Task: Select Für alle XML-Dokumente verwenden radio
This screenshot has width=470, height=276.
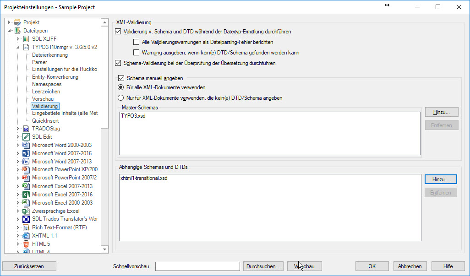Action: (x=120, y=87)
